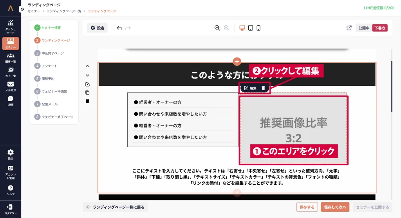The width and height of the screenshot is (401, 218).
Task: Duplicate section using copy icon
Action: pos(87,93)
